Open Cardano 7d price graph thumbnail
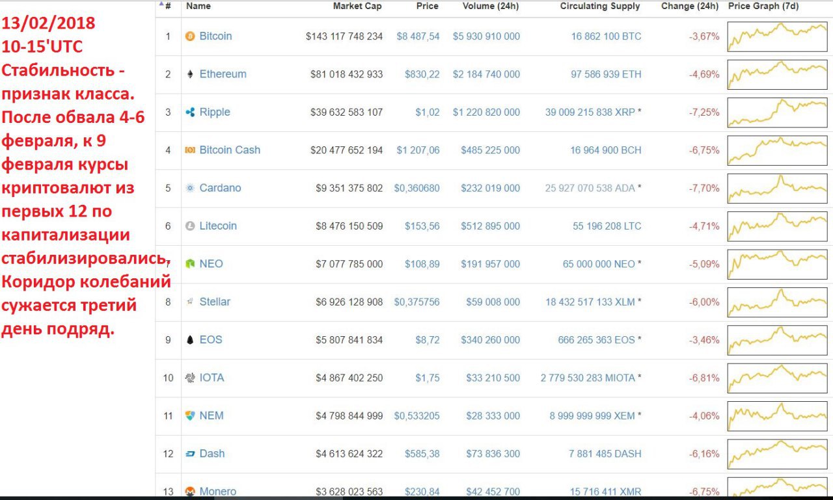The image size is (833, 500). click(778, 188)
